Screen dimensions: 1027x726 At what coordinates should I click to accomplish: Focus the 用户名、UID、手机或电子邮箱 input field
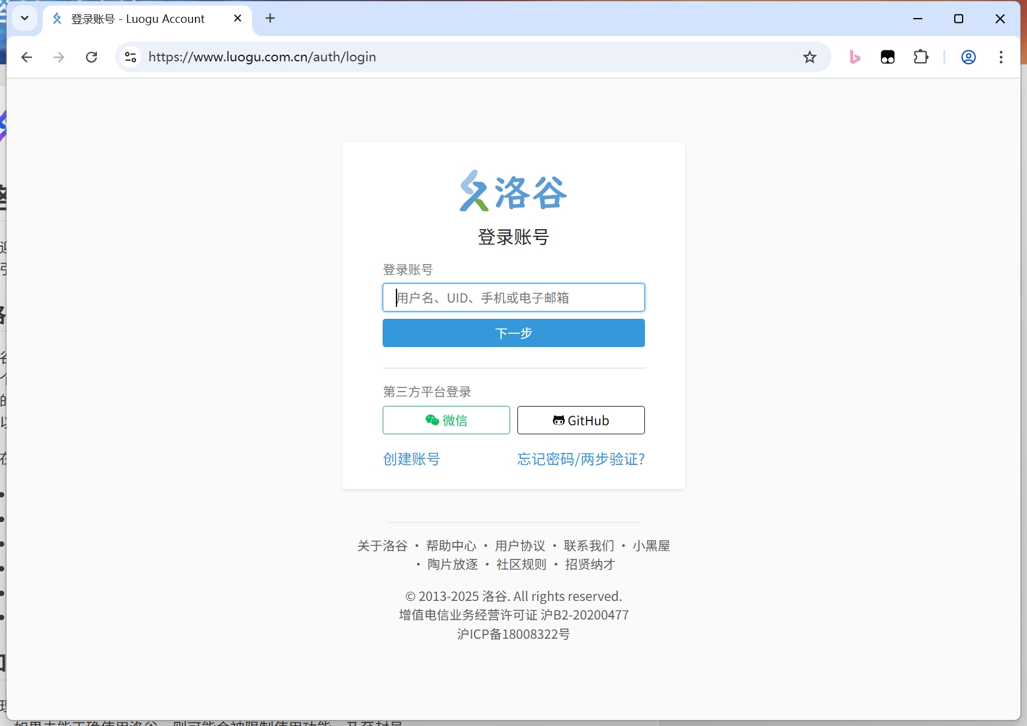point(513,297)
